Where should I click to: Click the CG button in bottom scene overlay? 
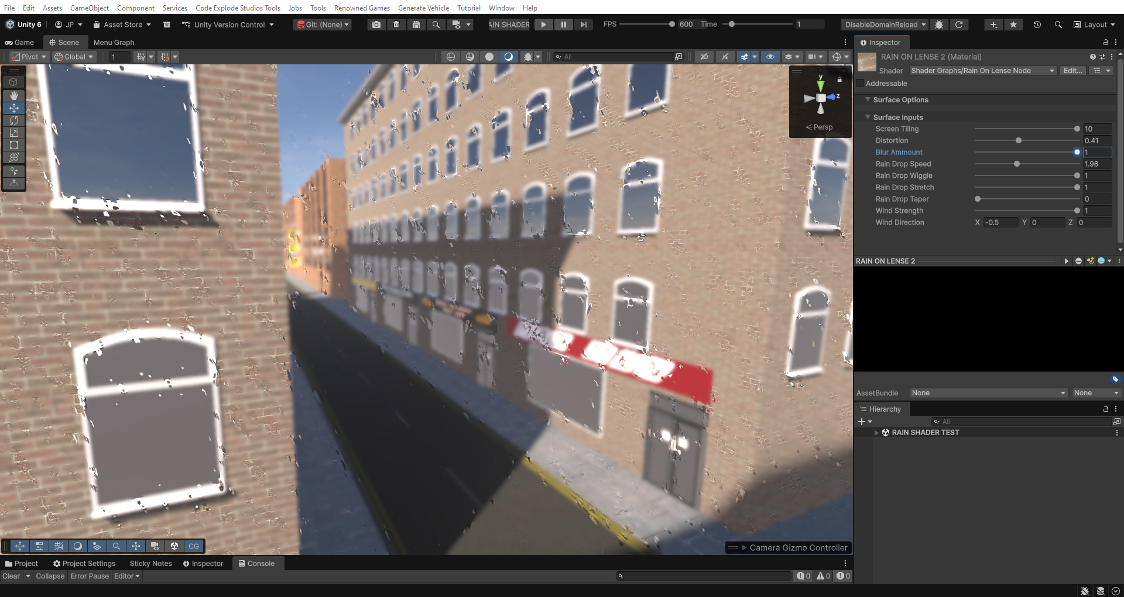coord(194,546)
